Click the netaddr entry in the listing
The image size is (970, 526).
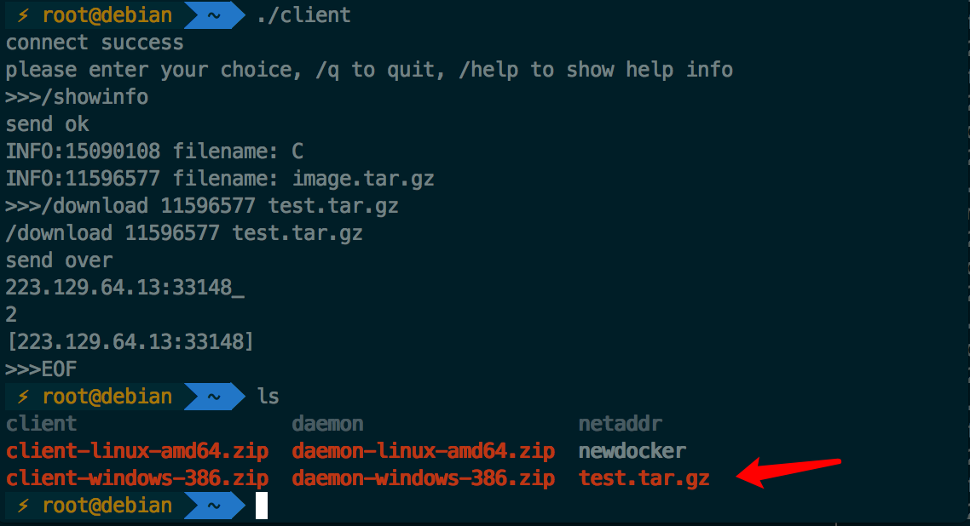tap(621, 424)
